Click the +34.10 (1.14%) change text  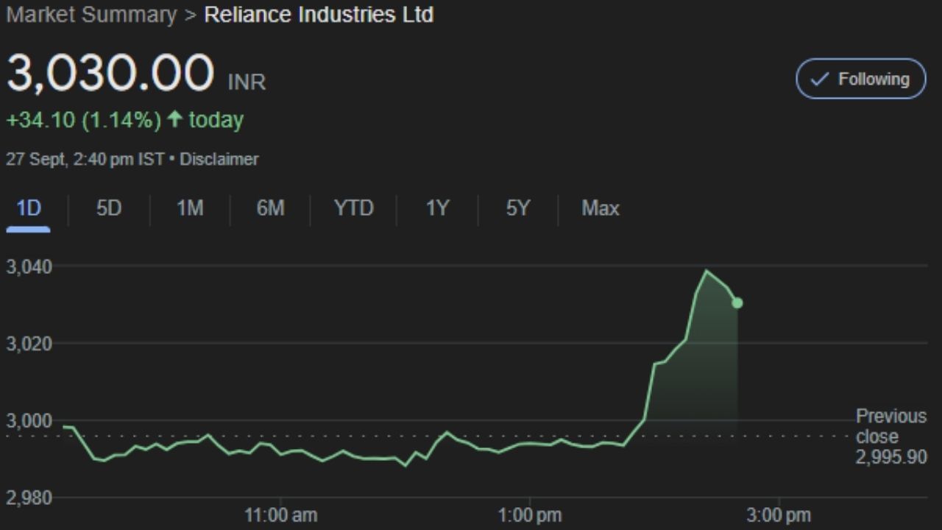[x=83, y=120]
